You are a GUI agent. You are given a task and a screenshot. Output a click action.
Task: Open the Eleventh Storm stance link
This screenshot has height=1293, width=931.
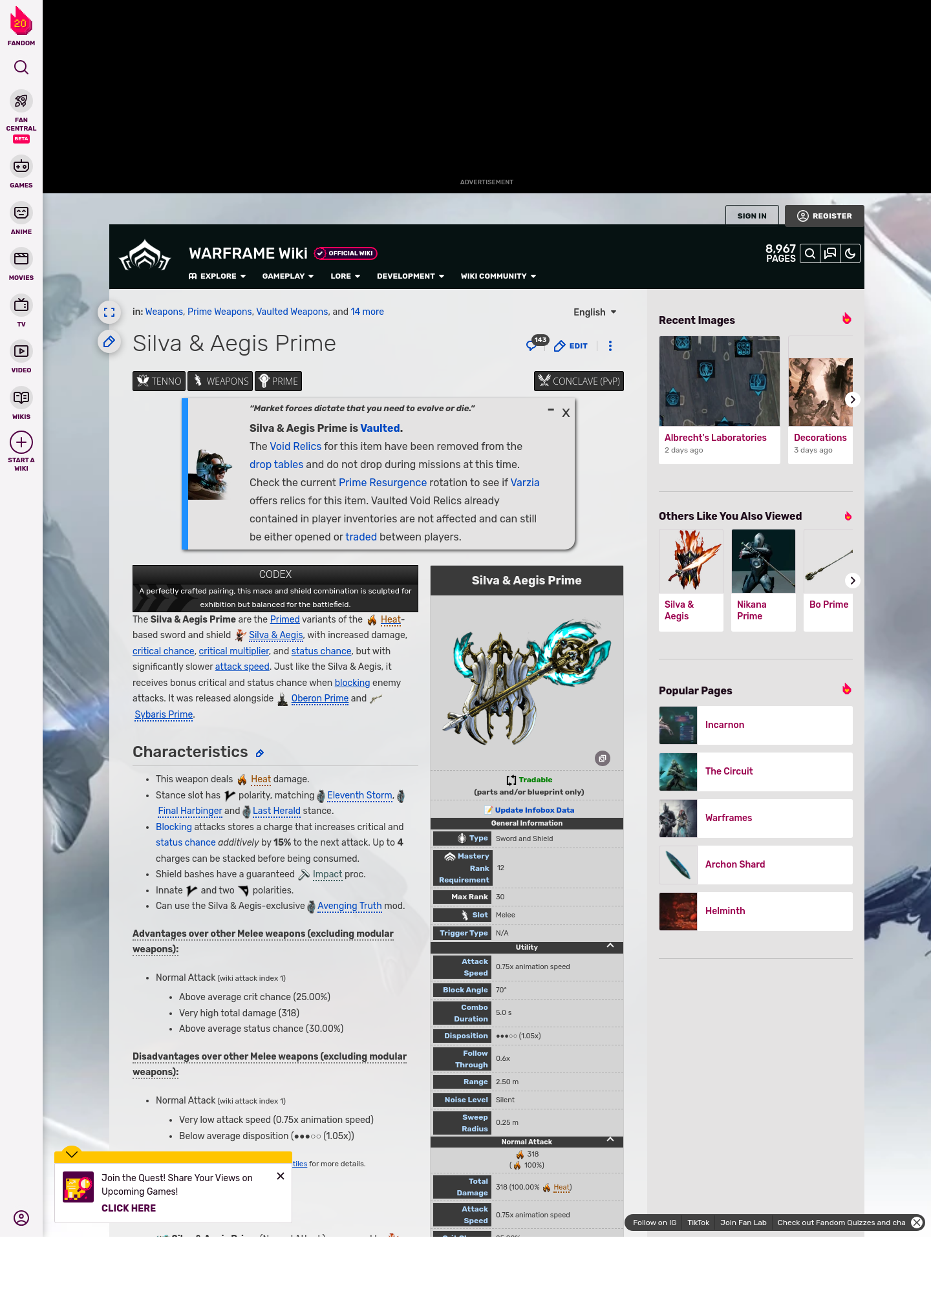(x=359, y=795)
